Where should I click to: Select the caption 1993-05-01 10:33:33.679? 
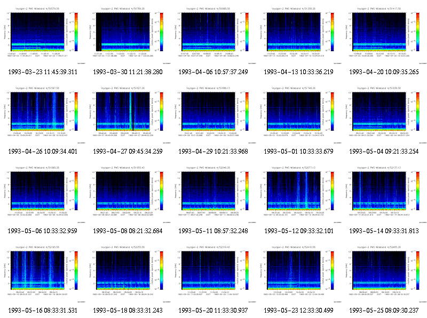pyautogui.click(x=298, y=152)
